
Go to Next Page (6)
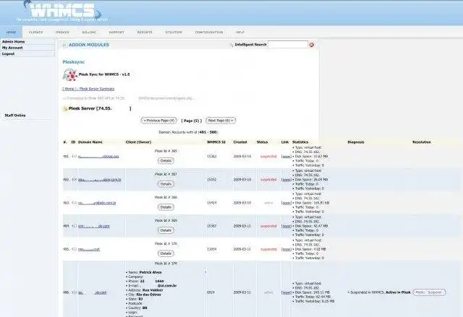point(221,121)
